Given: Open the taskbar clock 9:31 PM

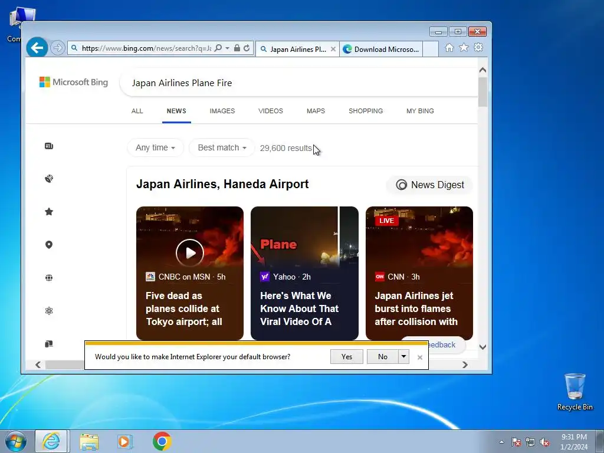Looking at the screenshot, I should click(574, 442).
